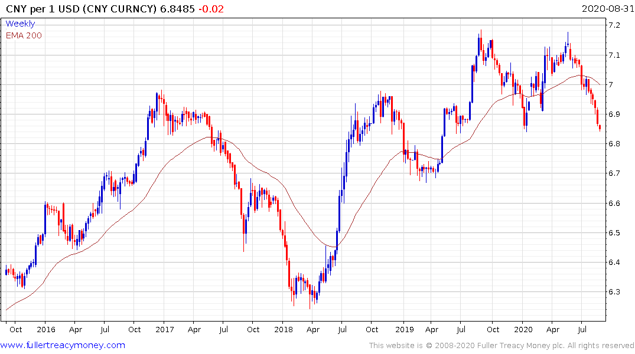Click the 7.1 price axis label
This screenshot has height=354, width=635.
click(614, 55)
